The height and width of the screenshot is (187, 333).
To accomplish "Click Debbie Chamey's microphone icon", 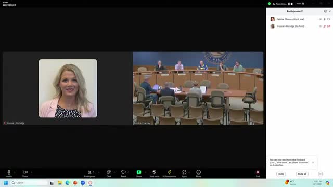I will 325,19.
